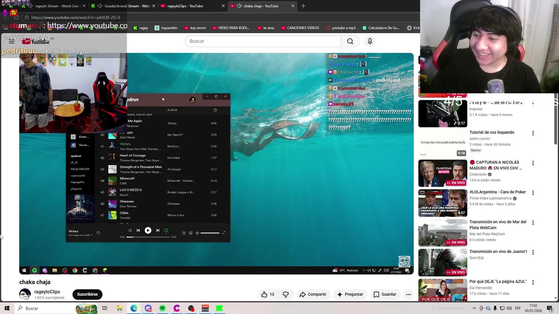This screenshot has height=314, width=559.
Task: Open Microsoft Edge from taskbar
Action: 134,308
